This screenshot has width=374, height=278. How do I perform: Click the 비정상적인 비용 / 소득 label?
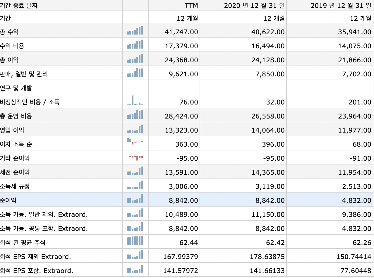coord(30,102)
